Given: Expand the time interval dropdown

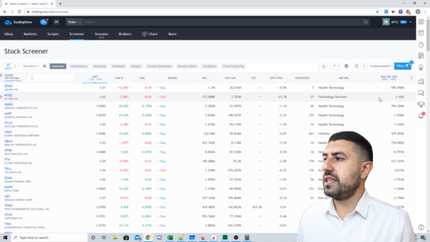Looking at the screenshot, I should click(x=336, y=66).
